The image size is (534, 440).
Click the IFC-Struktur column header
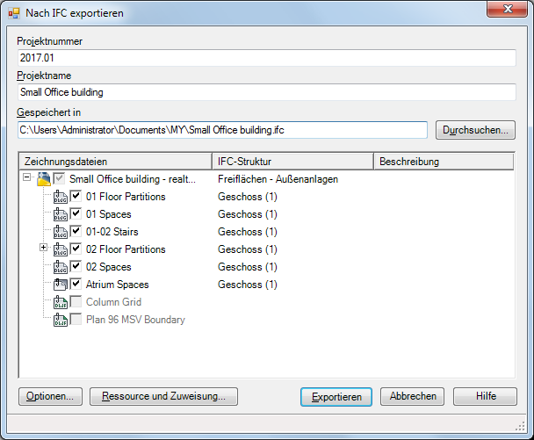[292, 162]
